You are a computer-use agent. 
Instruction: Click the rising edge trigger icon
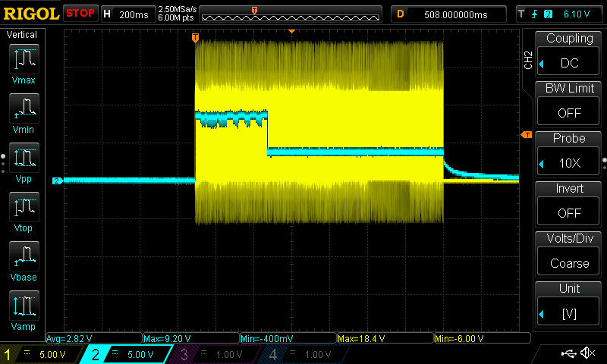535,14
